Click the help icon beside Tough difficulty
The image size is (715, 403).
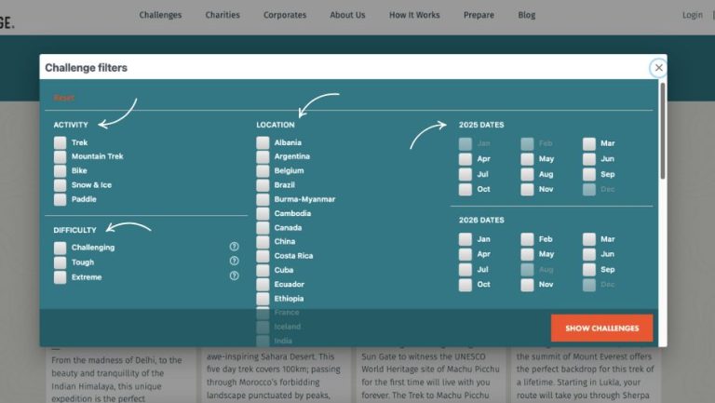pyautogui.click(x=234, y=262)
